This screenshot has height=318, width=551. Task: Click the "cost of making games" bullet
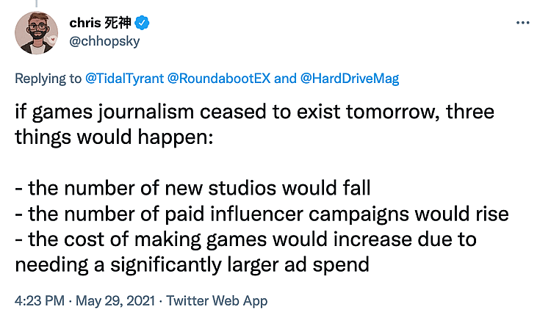pyautogui.click(x=246, y=238)
